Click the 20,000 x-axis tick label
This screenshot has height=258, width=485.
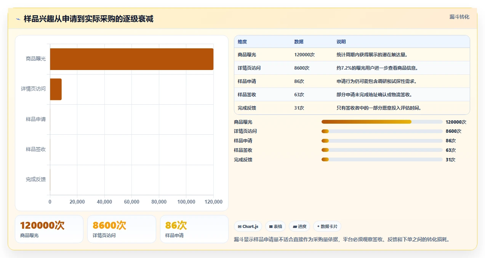pos(77,202)
